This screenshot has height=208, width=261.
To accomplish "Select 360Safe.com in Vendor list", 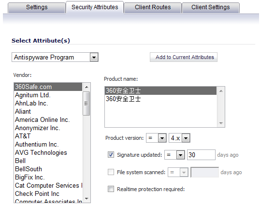I will pyautogui.click(x=48, y=87).
